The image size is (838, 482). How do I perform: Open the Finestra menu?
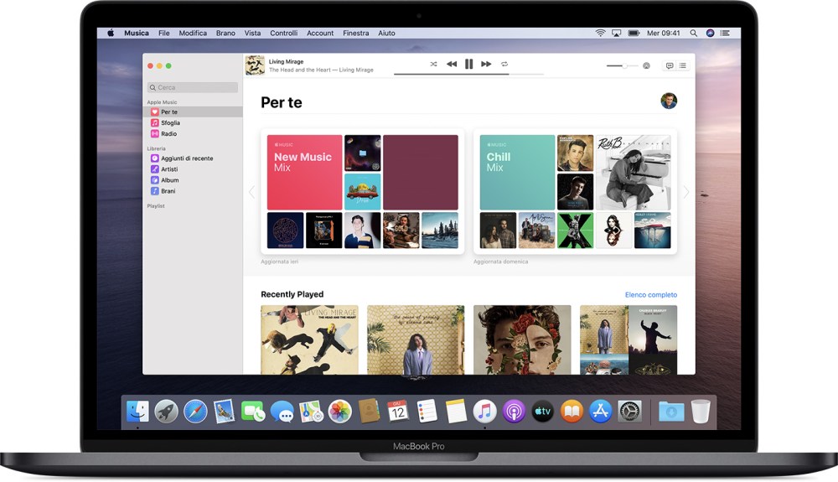pyautogui.click(x=356, y=34)
